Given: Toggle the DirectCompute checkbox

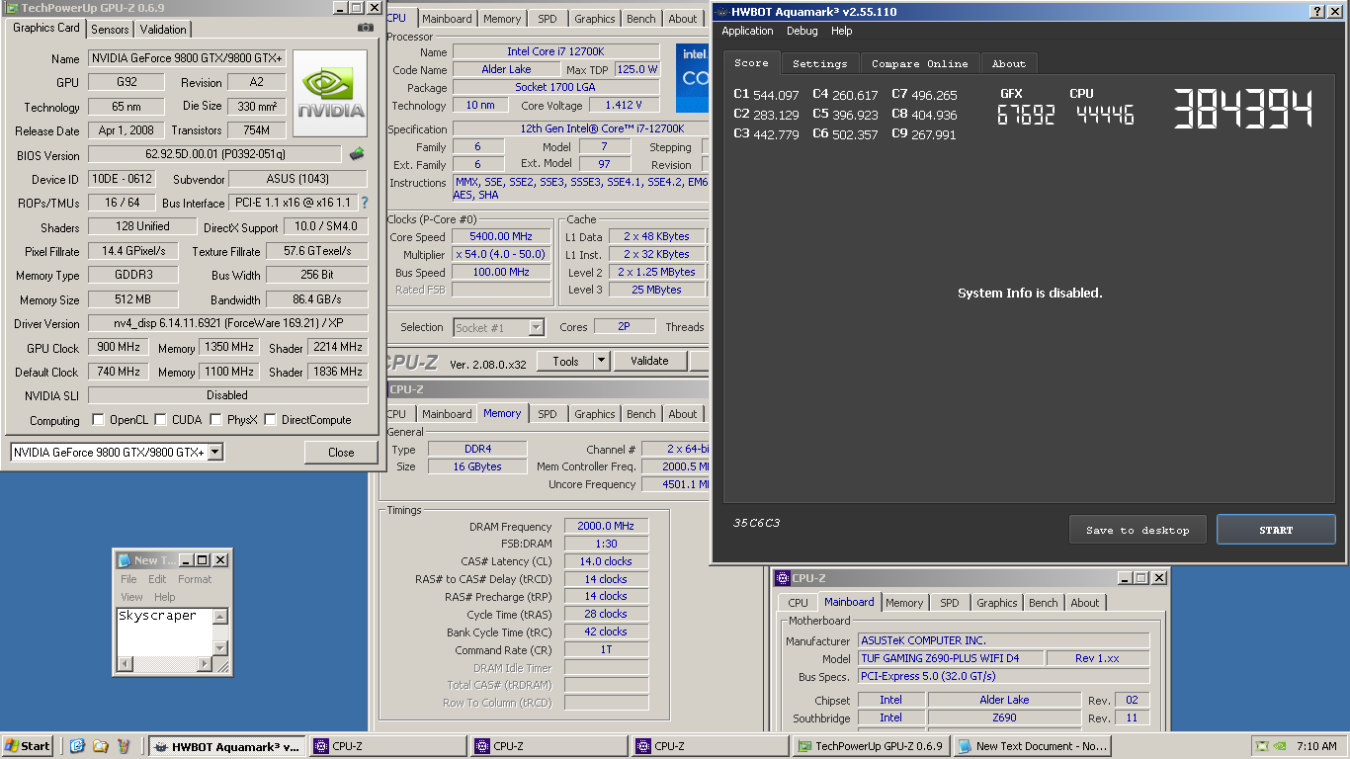Looking at the screenshot, I should click(270, 420).
